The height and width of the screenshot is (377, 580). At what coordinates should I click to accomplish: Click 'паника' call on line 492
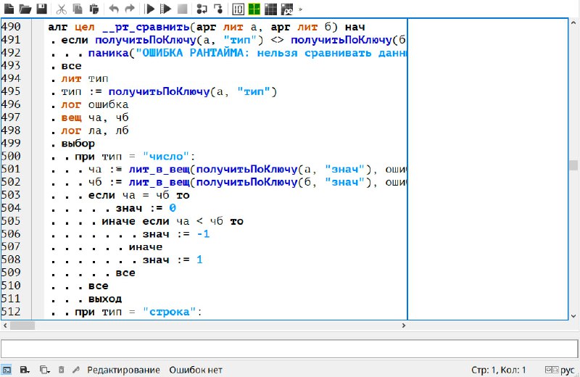[108, 53]
